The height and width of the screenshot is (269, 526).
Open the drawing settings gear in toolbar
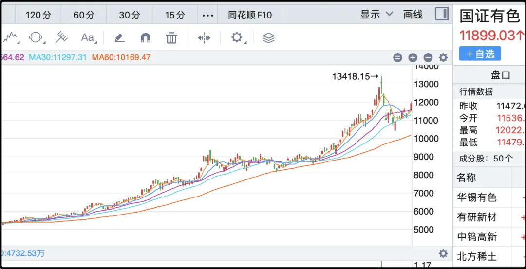237,37
